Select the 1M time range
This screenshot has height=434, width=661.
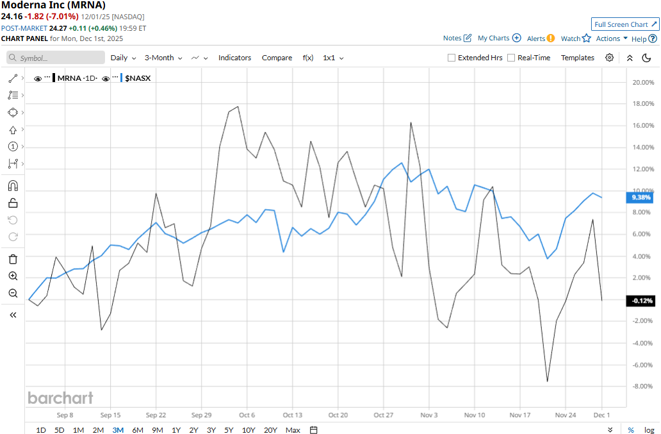(x=78, y=430)
